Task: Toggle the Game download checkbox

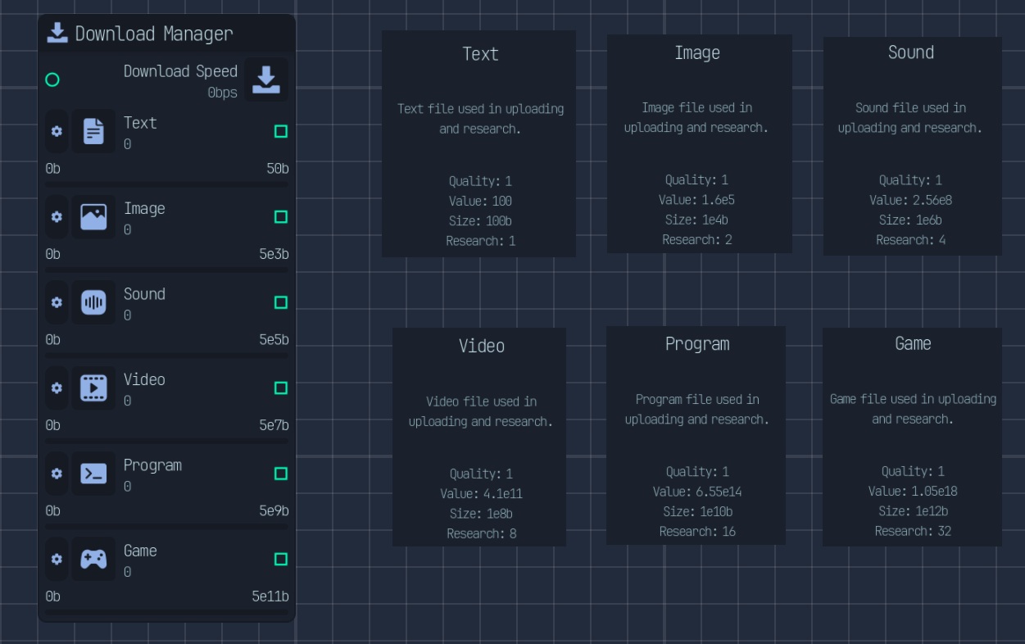Action: pyautogui.click(x=281, y=559)
